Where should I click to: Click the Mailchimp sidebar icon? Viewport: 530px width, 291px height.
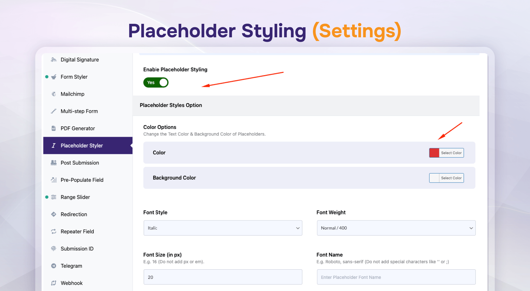pos(54,94)
